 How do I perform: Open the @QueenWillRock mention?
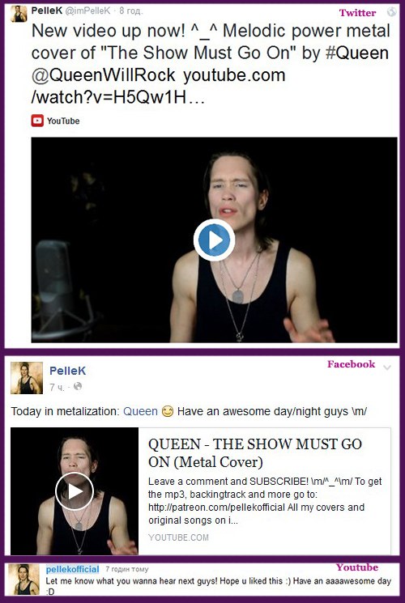pyautogui.click(x=103, y=75)
